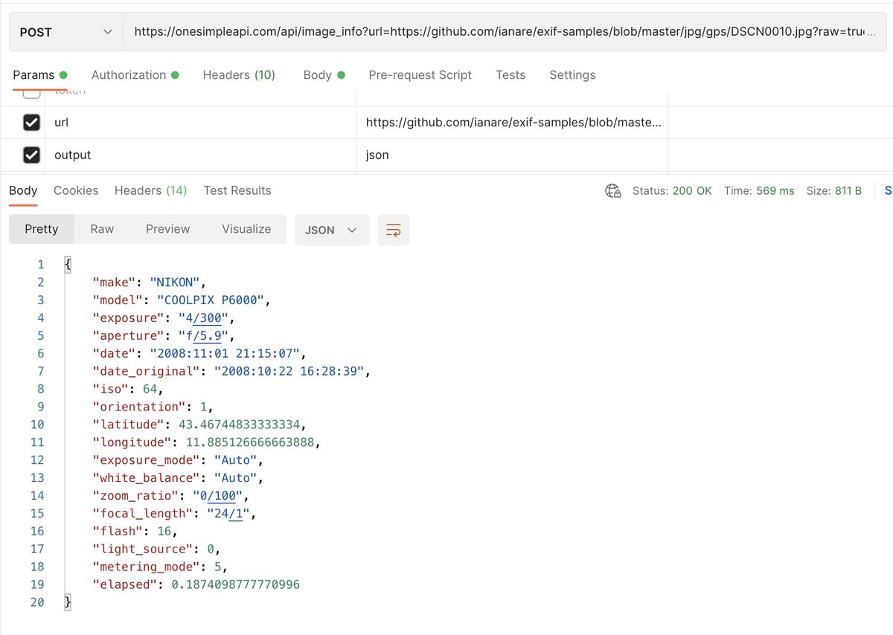
Task: Click the "COOLPIX P6000" model value
Action: pyautogui.click(x=211, y=300)
